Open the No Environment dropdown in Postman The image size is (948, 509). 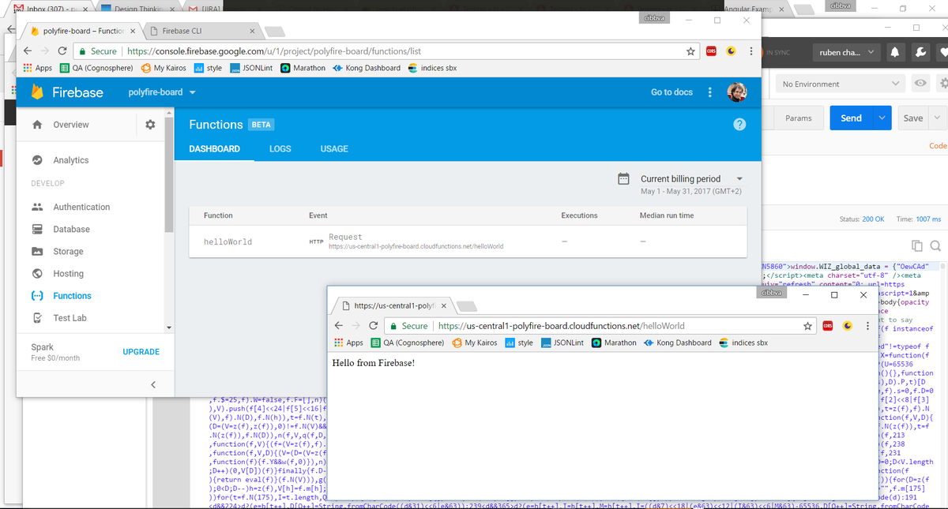pyautogui.click(x=841, y=84)
